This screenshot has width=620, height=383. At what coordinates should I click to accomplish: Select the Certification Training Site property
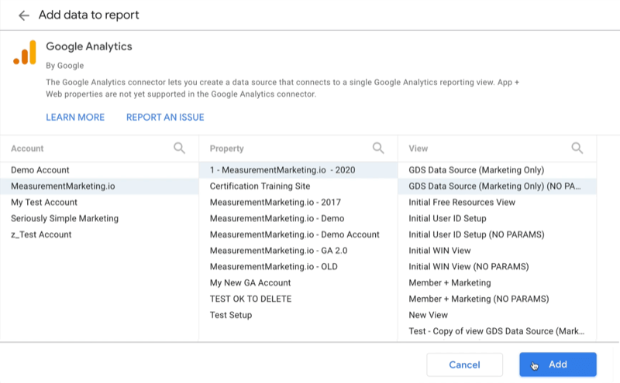tap(298, 186)
